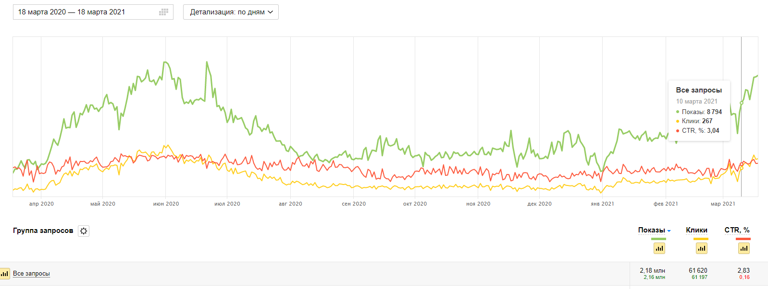Click the date range 18 марта 2020 — 18 марта 2021
Screen dimensions: 768x289
click(x=72, y=12)
